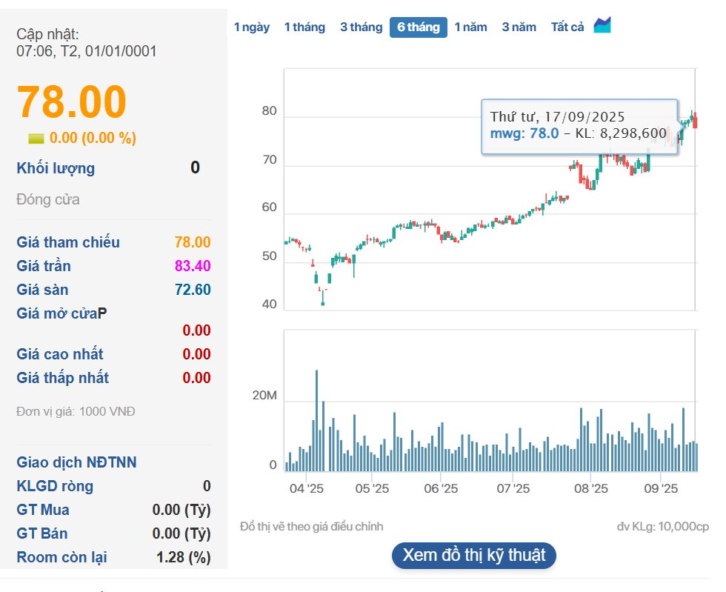Choose the 3 năm period tab
This screenshot has width=726, height=592.
tap(519, 27)
